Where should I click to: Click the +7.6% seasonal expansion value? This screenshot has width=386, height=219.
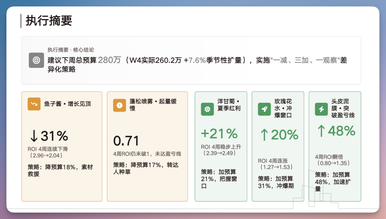pyautogui.click(x=194, y=60)
